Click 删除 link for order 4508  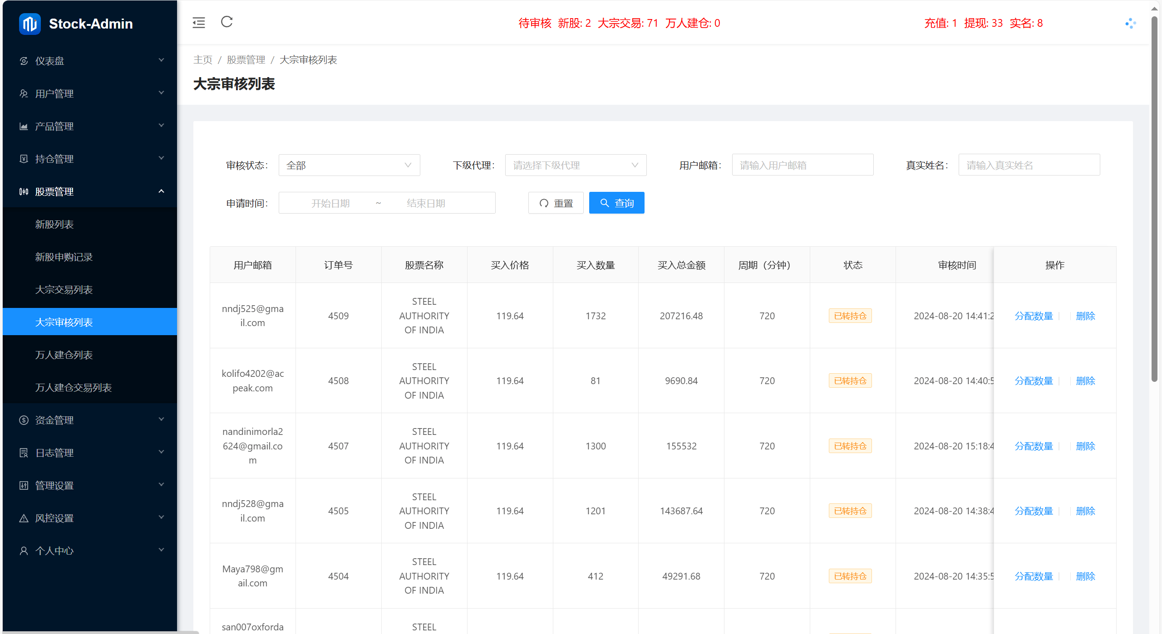pos(1086,380)
